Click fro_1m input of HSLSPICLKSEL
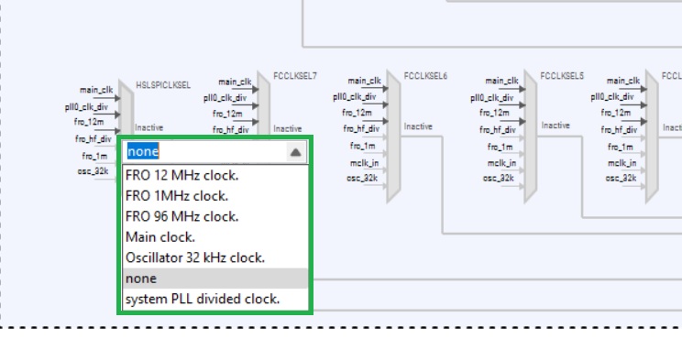 click(x=94, y=156)
